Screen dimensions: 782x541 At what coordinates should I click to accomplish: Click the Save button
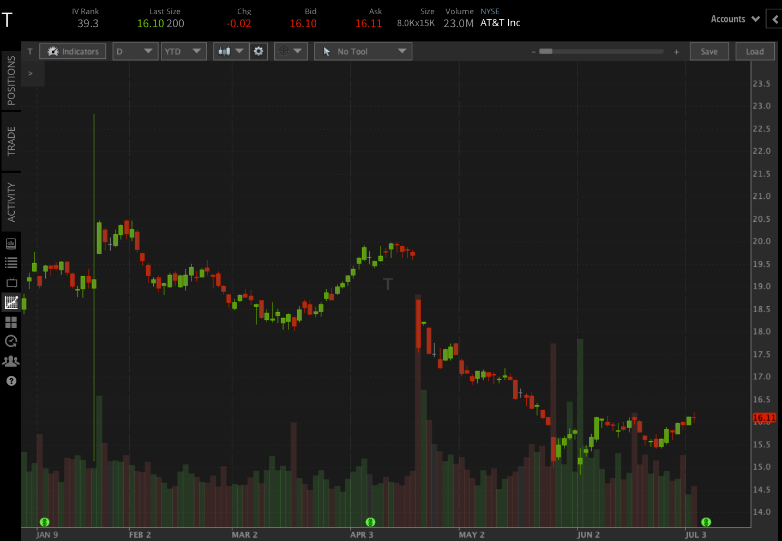[x=709, y=51]
